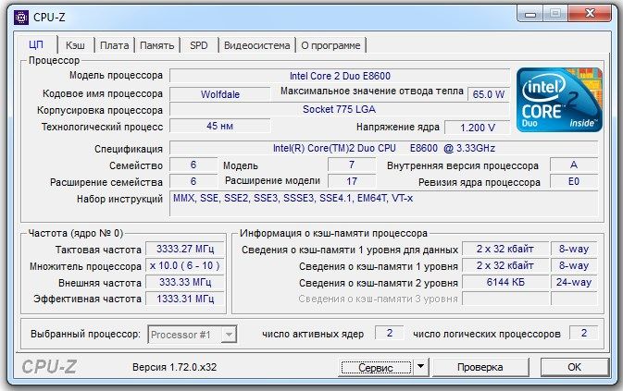This screenshot has width=623, height=391.
Task: Close the CPU-Z window
Action: click(591, 14)
